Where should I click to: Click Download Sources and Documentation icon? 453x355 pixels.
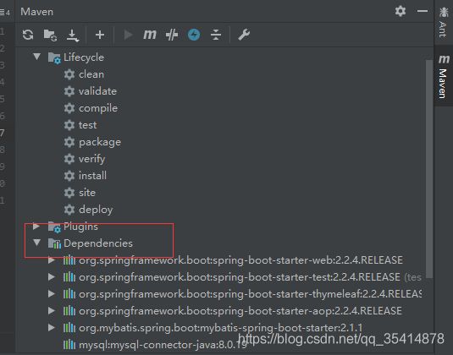tap(73, 35)
